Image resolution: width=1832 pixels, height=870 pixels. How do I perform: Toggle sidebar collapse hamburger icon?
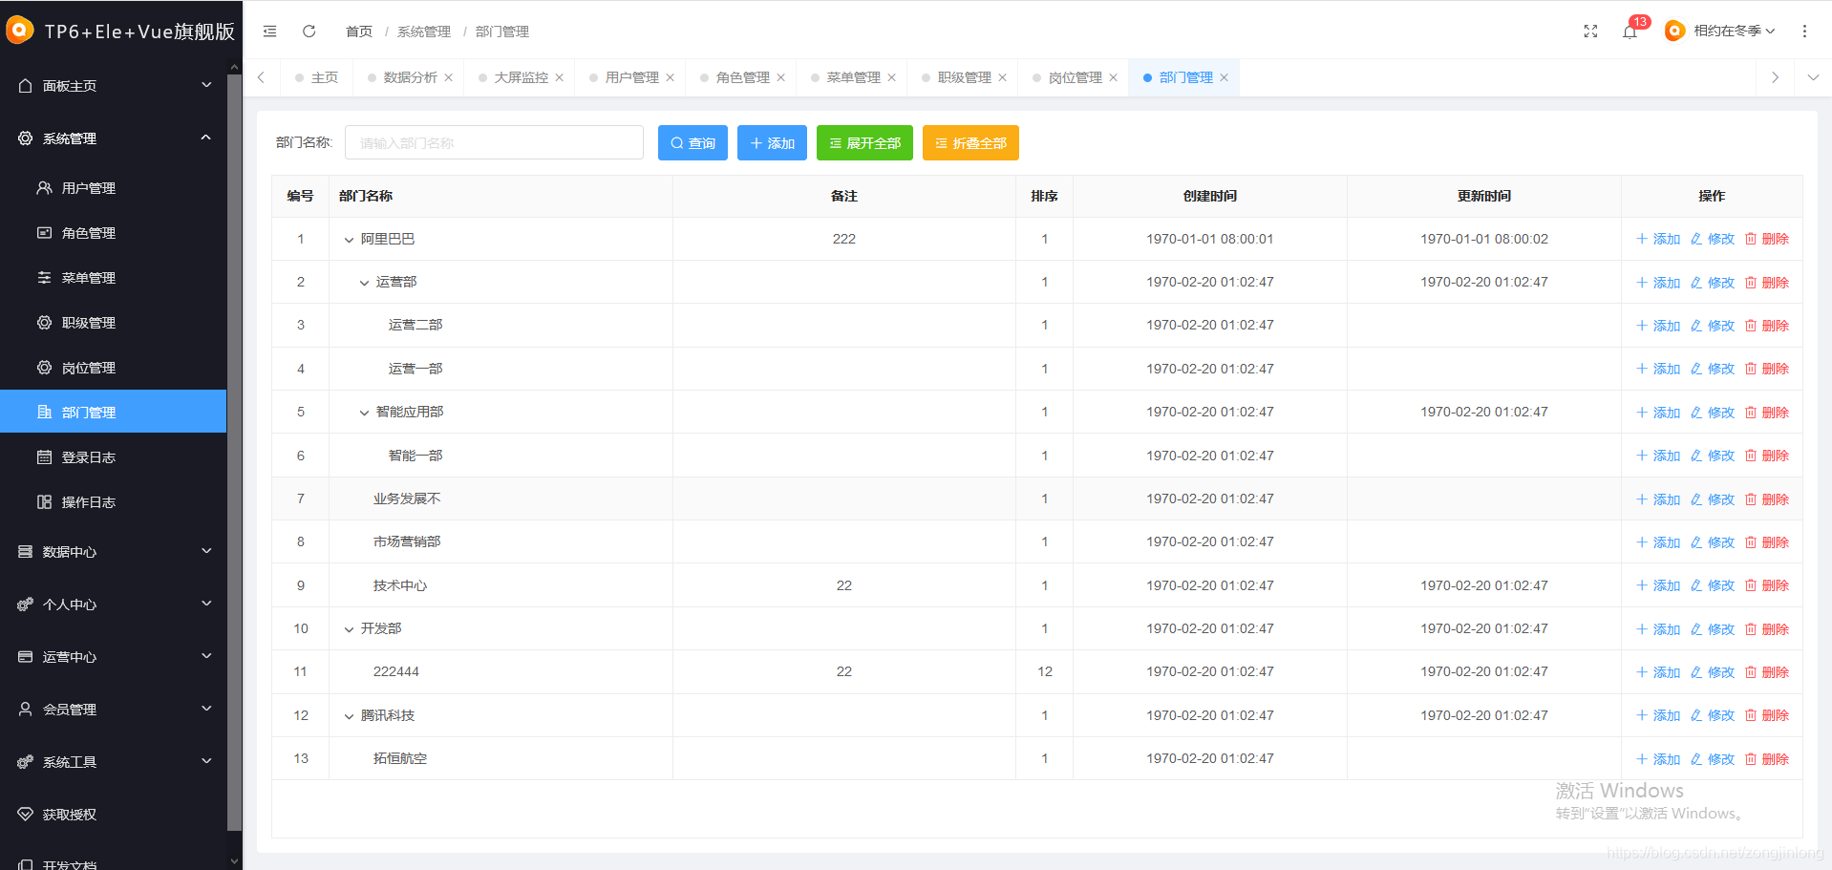(270, 32)
